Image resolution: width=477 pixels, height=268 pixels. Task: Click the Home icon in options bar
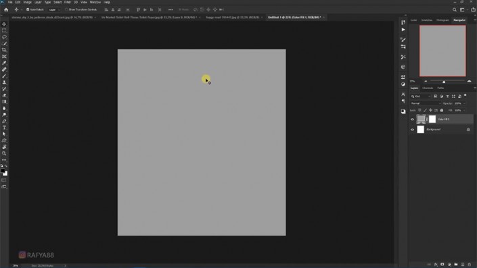coord(6,9)
